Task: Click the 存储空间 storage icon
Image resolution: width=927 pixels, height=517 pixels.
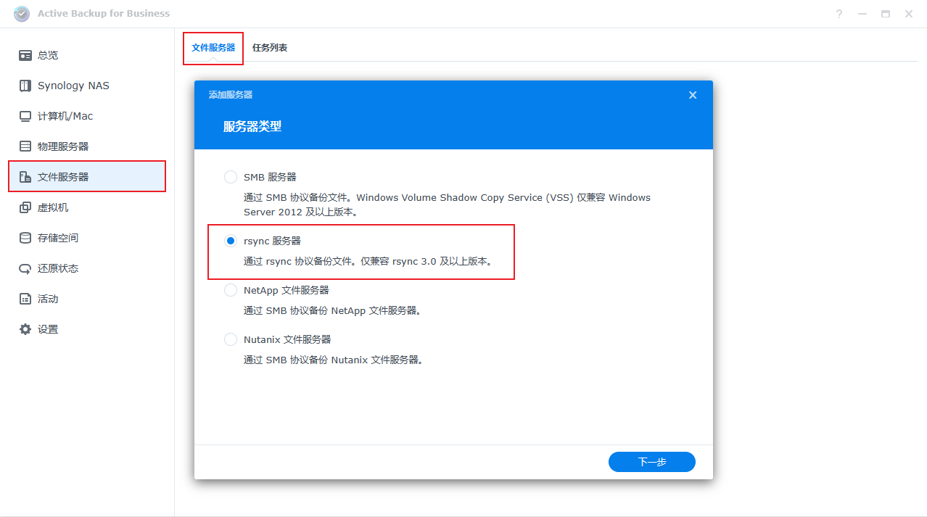Action: pos(25,238)
